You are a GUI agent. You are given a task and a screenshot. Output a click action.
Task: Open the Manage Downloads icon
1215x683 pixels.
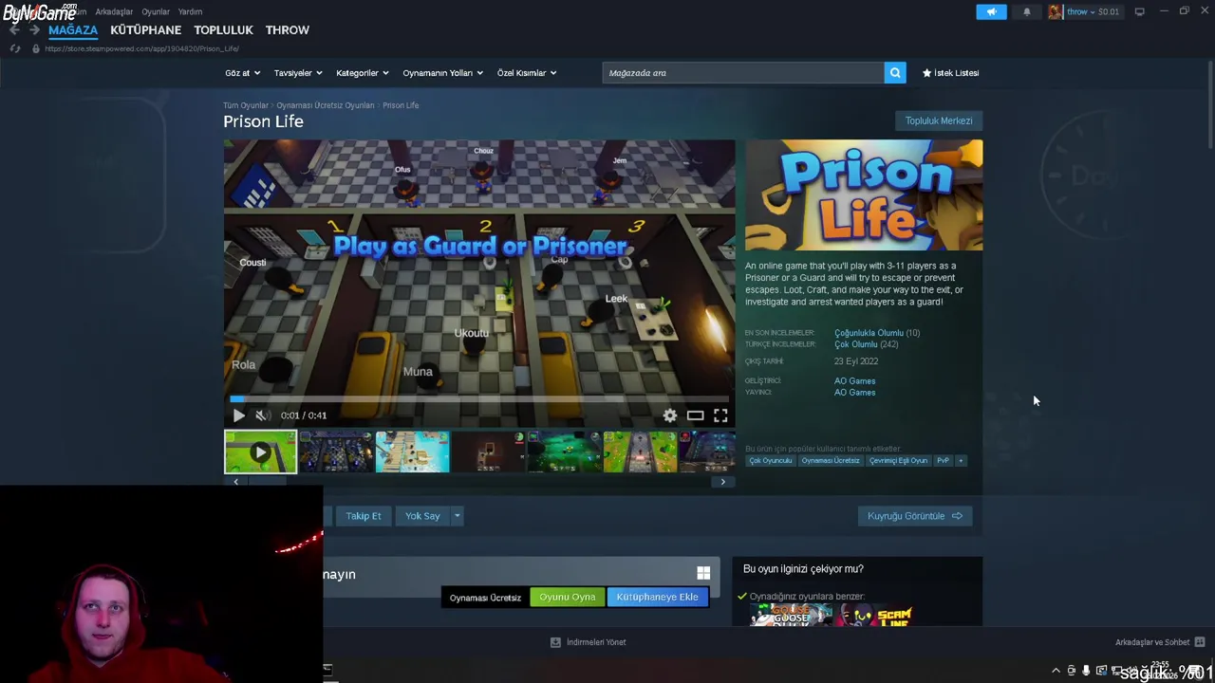click(x=555, y=642)
